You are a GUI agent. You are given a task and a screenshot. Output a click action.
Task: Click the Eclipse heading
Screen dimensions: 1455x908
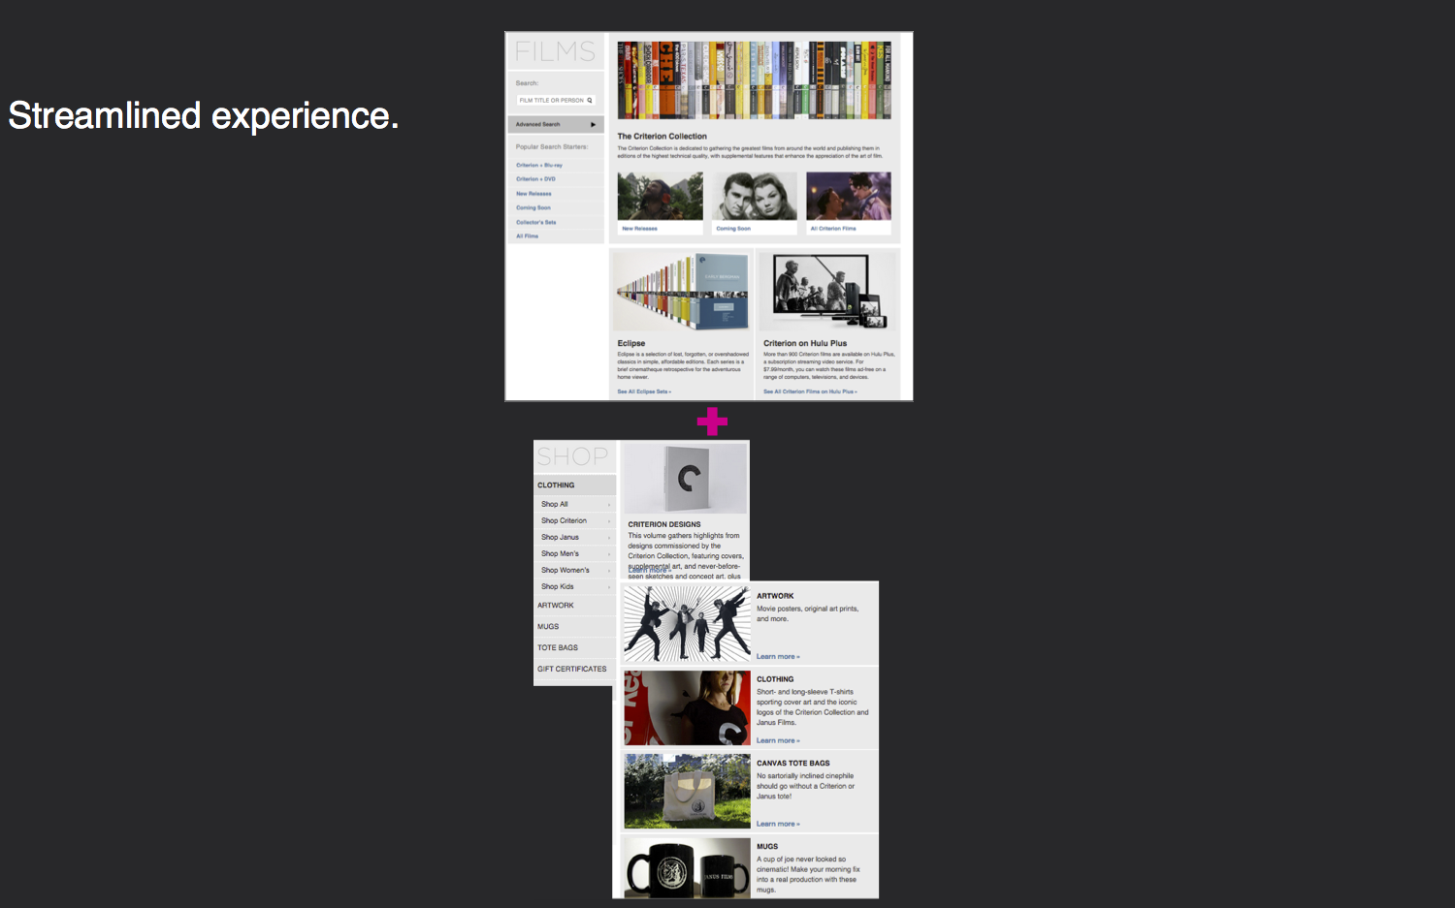[631, 343]
